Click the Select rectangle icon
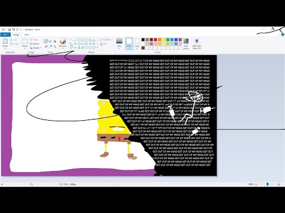285x213 pixels. pos(25,41)
